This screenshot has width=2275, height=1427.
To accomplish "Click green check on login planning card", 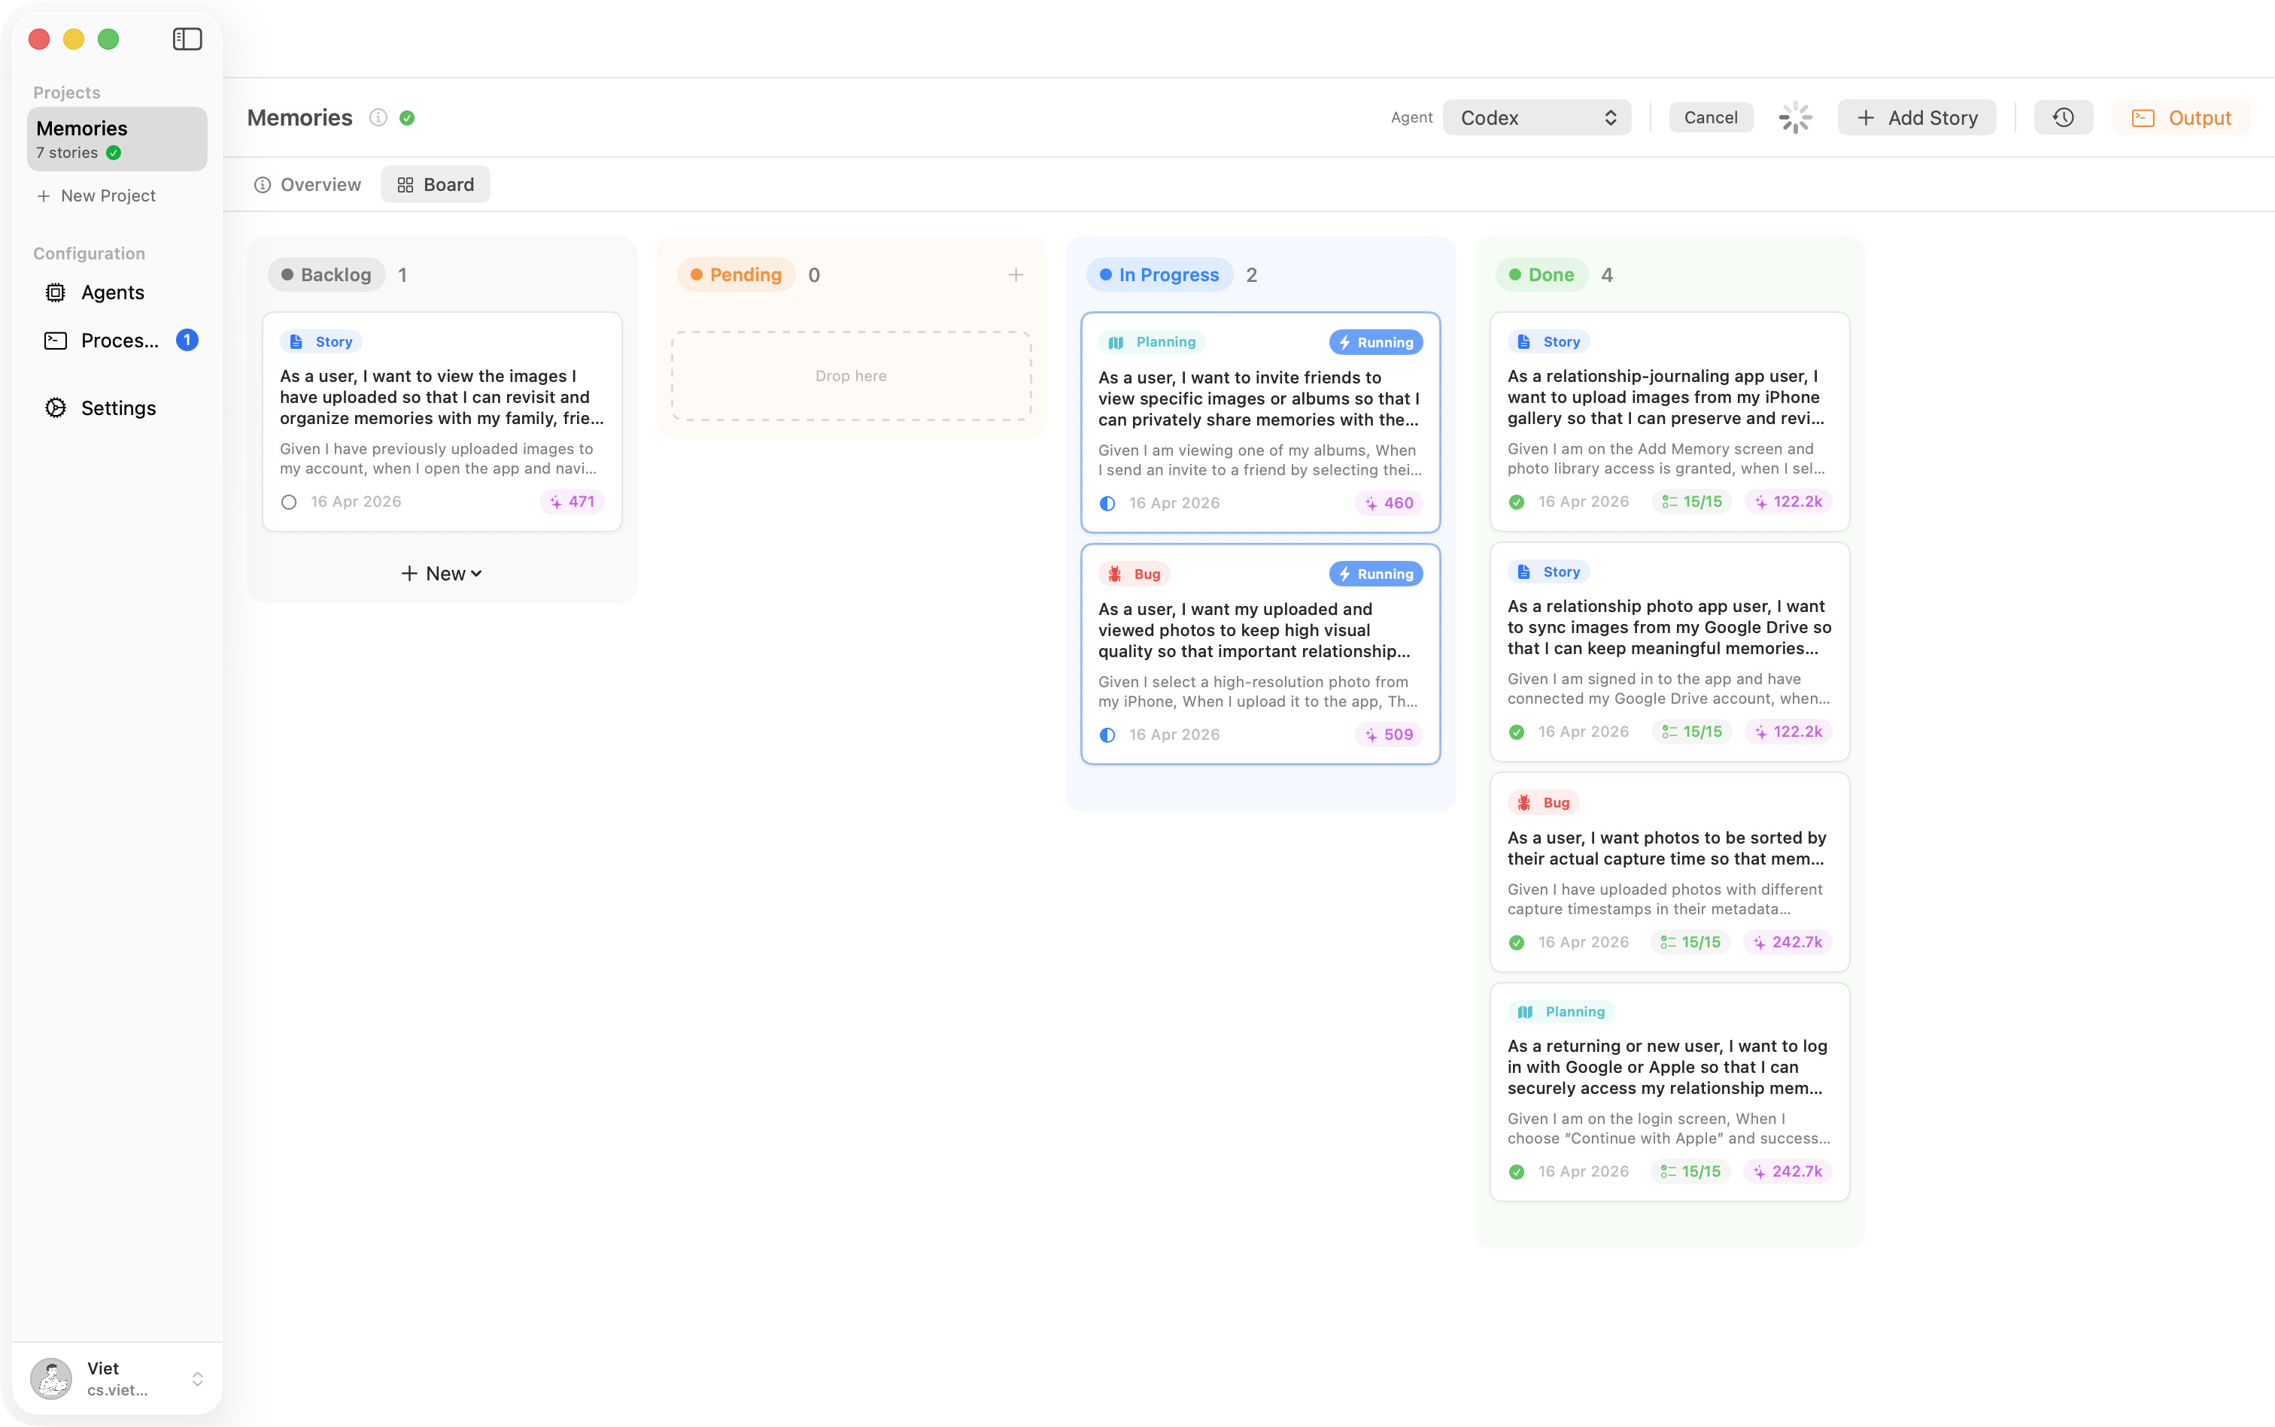I will coord(1517,1172).
